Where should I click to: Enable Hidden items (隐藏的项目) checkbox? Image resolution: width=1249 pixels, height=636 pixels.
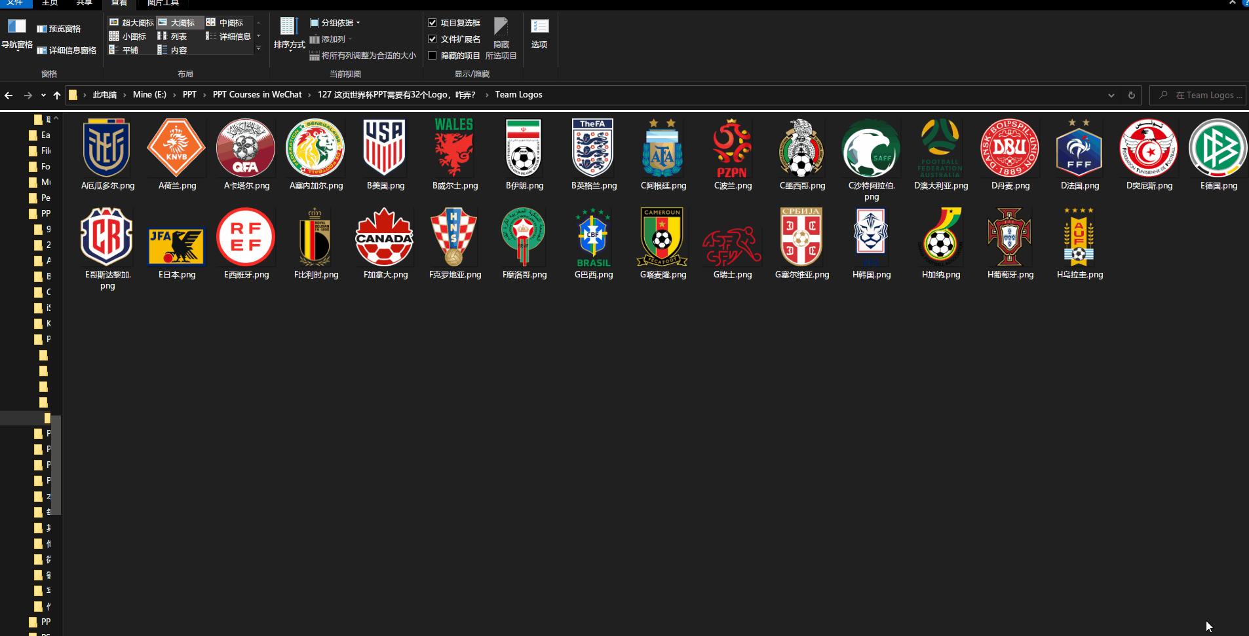point(432,56)
